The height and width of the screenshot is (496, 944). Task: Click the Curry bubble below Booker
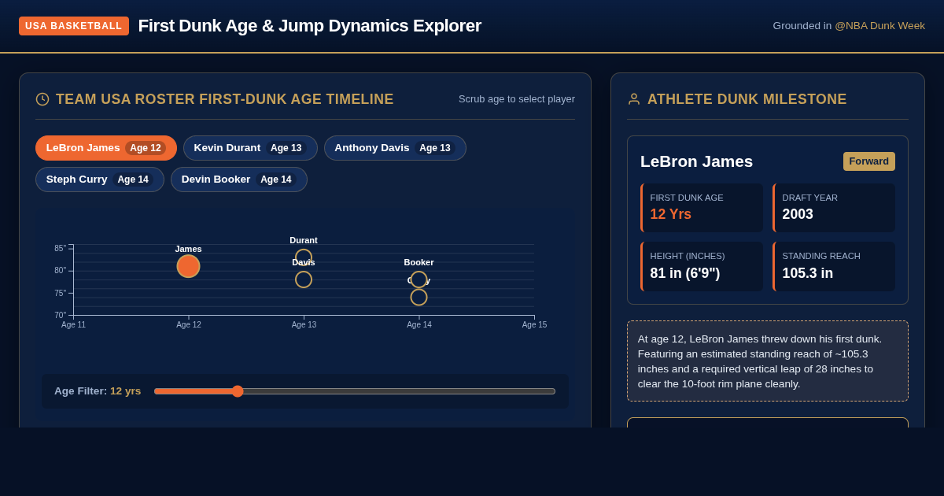pyautogui.click(x=419, y=298)
